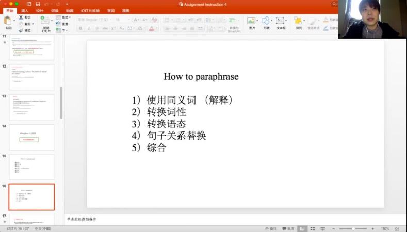This screenshot has width=407, height=232.
Task: Click the Shape Fill paint bucket icon
Action: [x=326, y=20]
